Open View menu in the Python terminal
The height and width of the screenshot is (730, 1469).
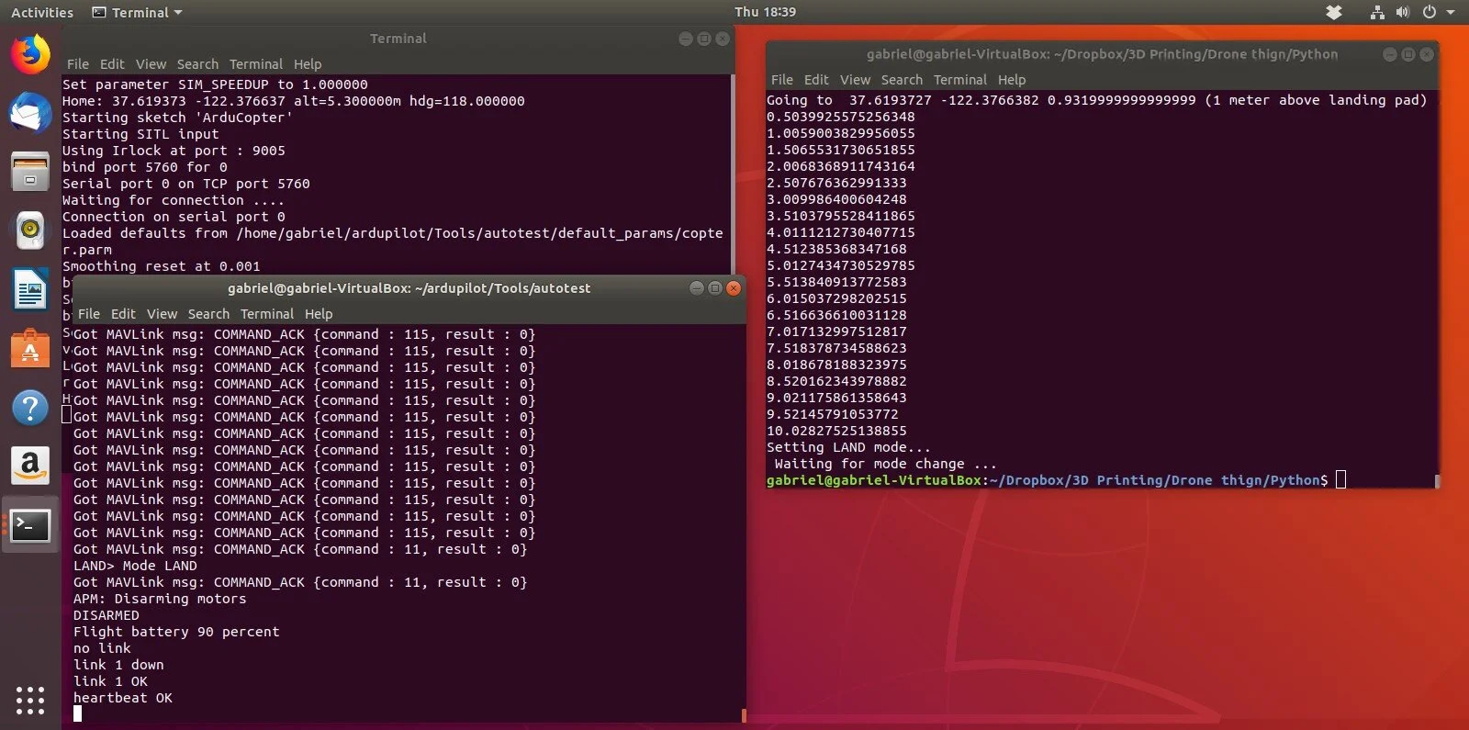click(855, 80)
